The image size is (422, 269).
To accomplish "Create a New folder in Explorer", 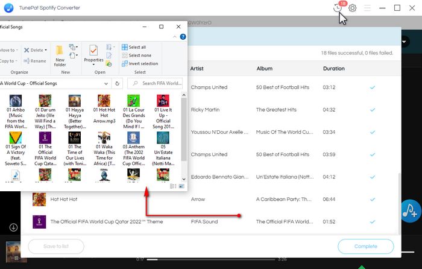I will [x=60, y=56].
